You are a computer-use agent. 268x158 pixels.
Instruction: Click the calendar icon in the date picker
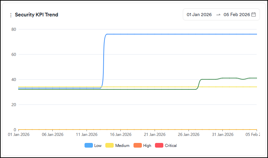click(254, 14)
